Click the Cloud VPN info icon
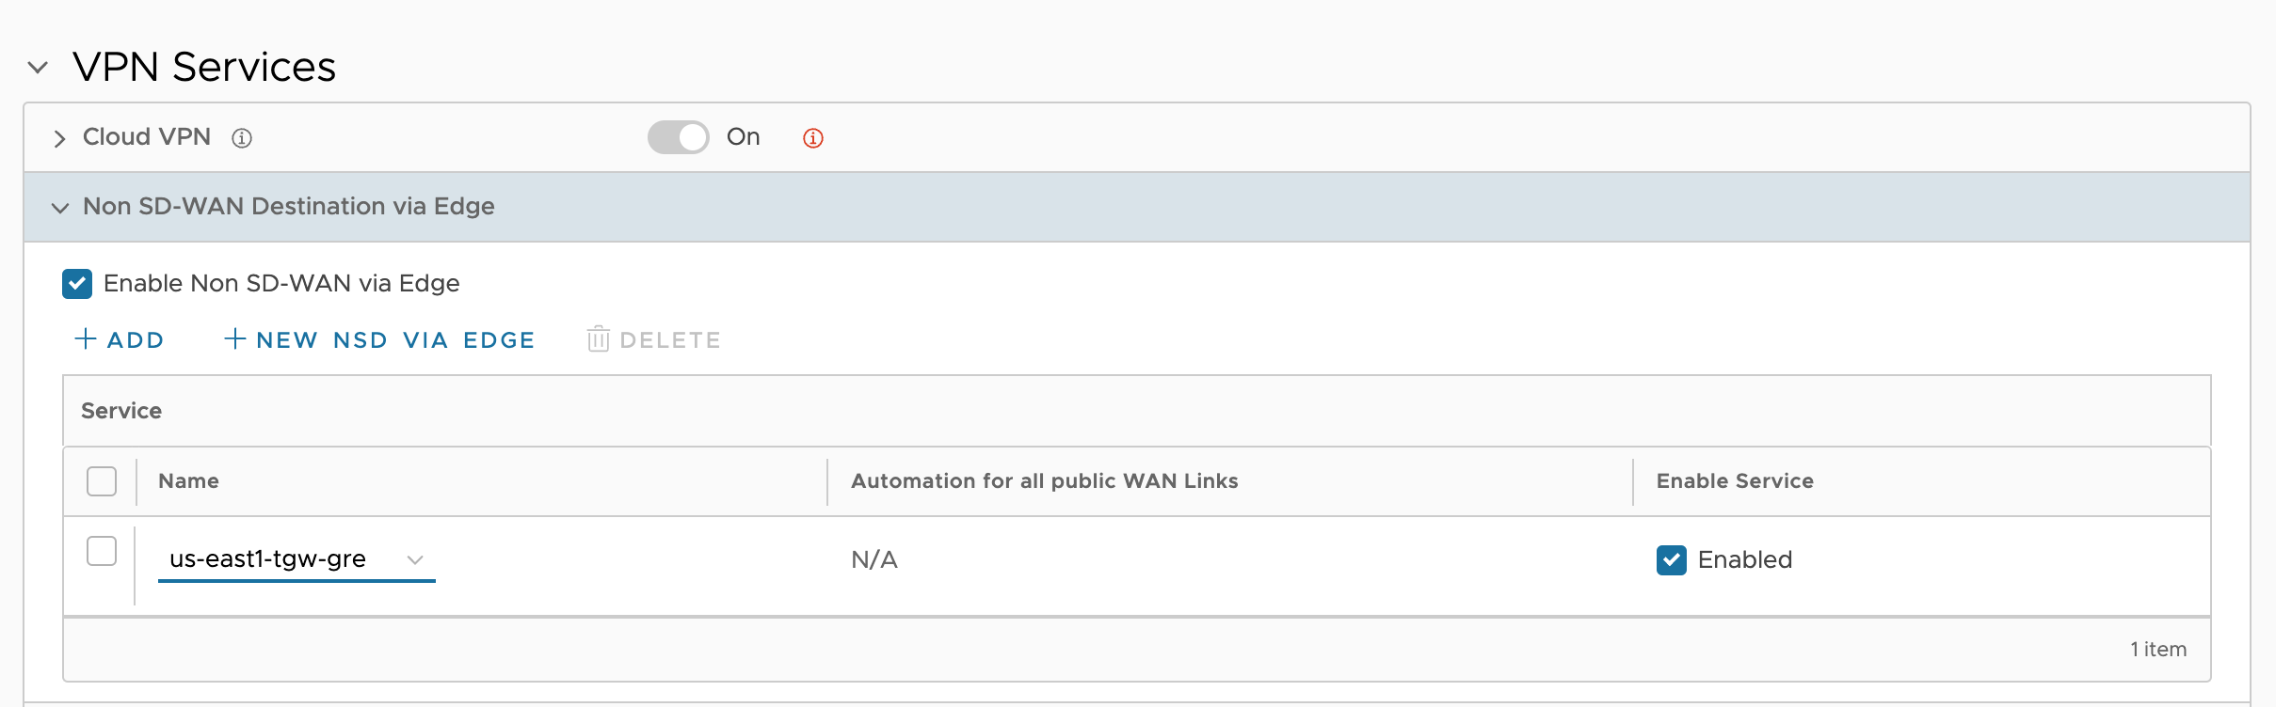The height and width of the screenshot is (707, 2276). 242,138
